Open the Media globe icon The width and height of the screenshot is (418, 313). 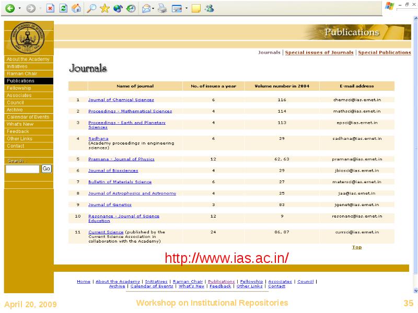(118, 8)
